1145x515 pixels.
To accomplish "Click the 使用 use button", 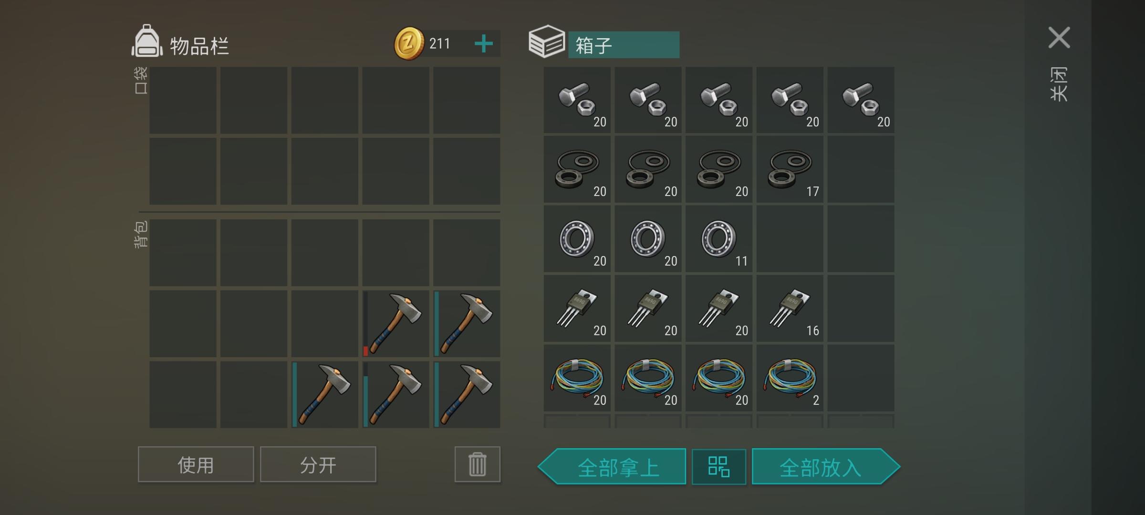I will (196, 464).
